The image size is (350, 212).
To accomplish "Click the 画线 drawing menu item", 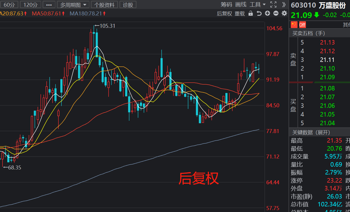I will point(241,4).
